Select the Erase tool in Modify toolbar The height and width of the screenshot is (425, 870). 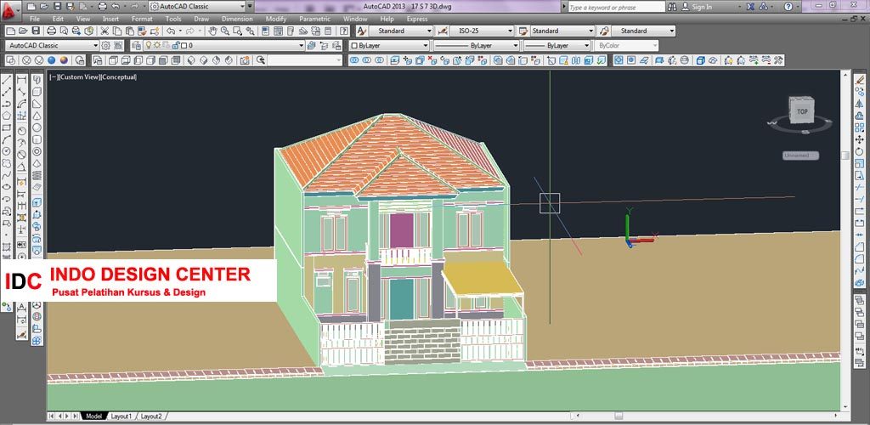point(860,81)
